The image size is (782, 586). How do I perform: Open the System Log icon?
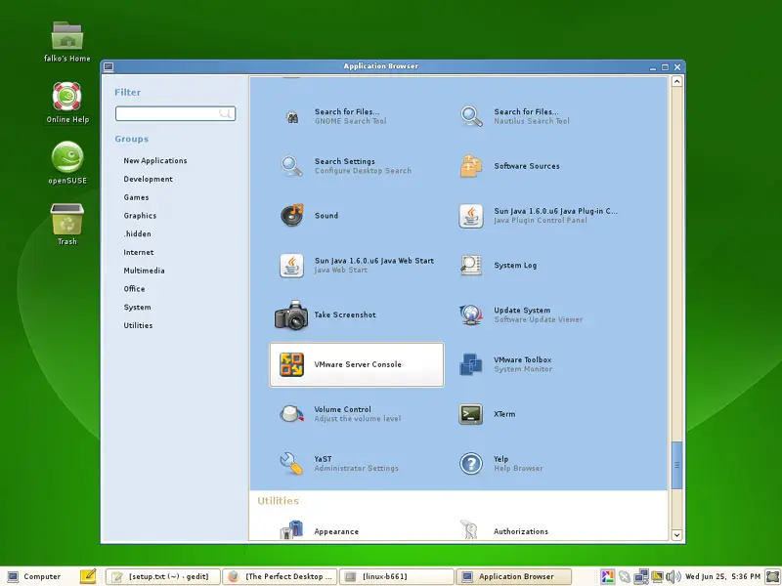click(471, 265)
